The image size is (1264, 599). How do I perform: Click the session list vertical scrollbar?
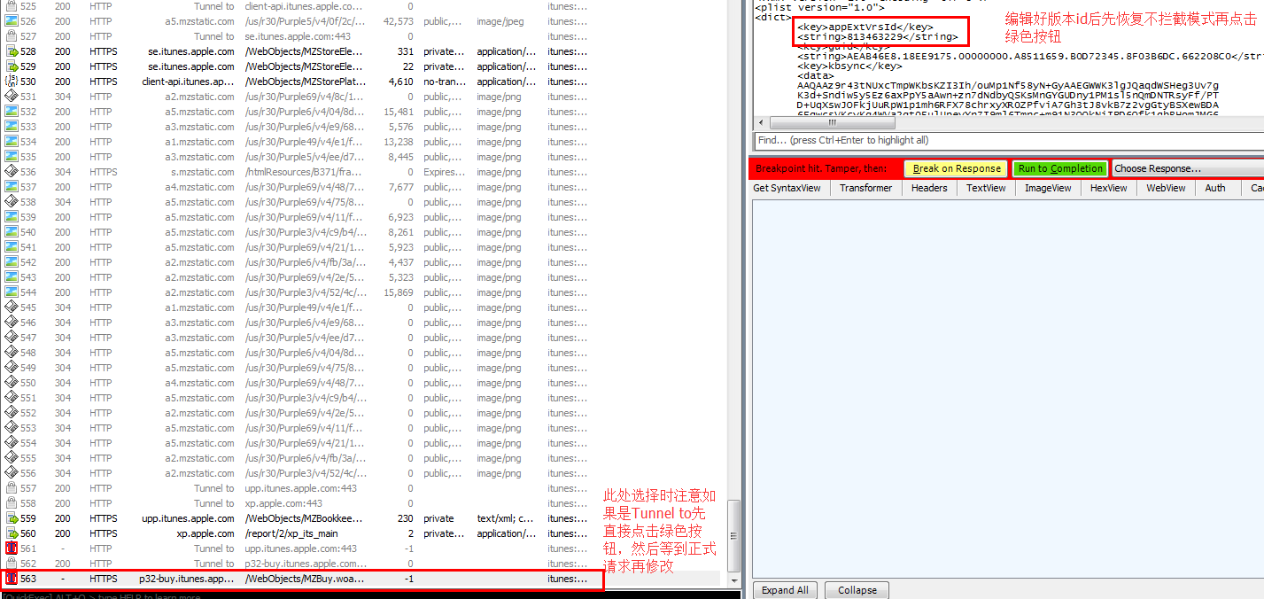click(x=733, y=292)
